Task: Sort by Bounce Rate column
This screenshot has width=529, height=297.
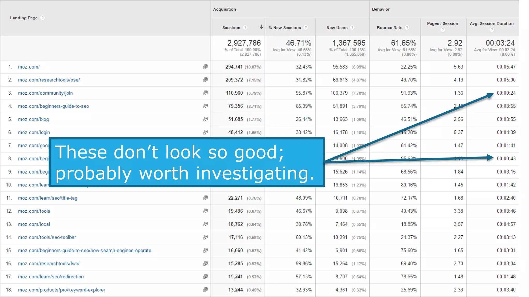Action: 390,28
